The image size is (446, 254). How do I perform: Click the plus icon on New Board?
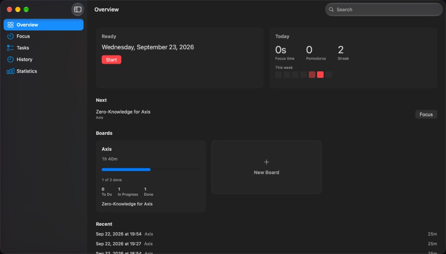tap(266, 162)
